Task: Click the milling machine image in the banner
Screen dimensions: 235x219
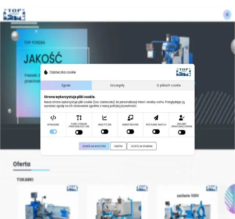Action: 170,49
